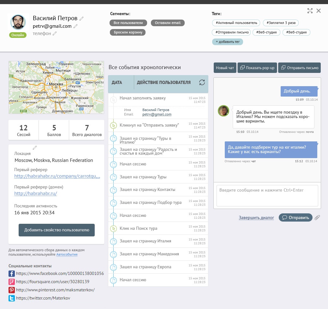Click the Показать pop-up button
The width and height of the screenshot is (328, 309).
coord(257,68)
